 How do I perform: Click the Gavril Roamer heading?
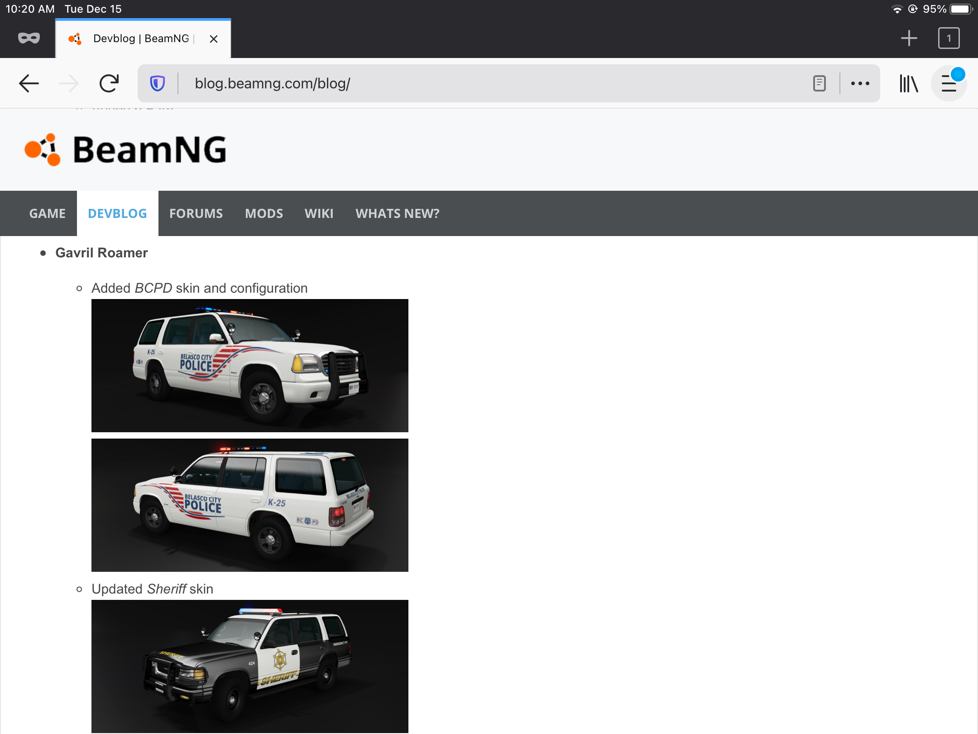pyautogui.click(x=101, y=253)
